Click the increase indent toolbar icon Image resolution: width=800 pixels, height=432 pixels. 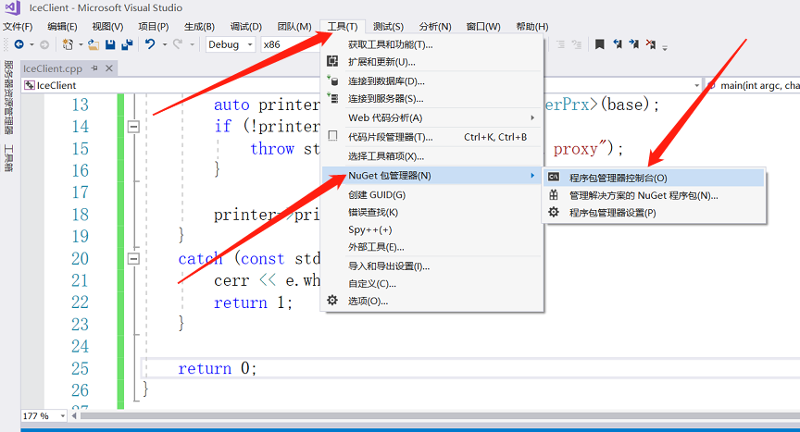[577, 44]
